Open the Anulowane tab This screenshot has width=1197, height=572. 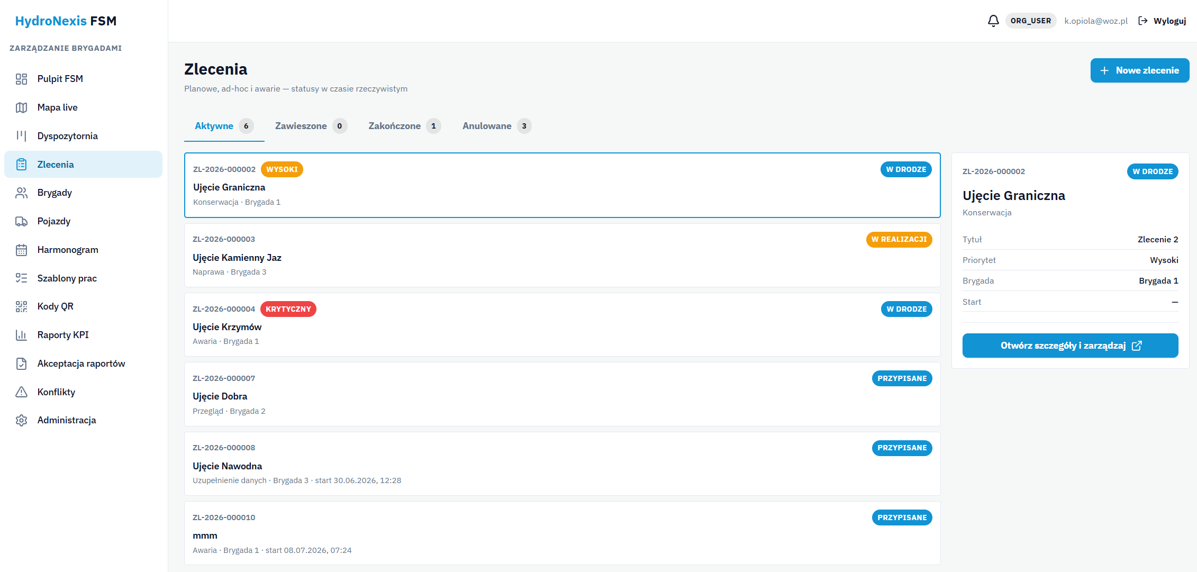[x=497, y=126]
